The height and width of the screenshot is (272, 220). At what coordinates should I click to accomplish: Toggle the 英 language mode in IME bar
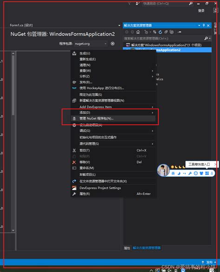173,173
